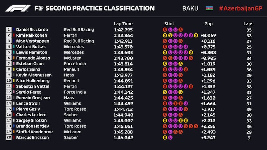Viewport: 267px width, 150px height.
Task: Click the team colour bar beside Max Verstappen
Action: [14, 41]
